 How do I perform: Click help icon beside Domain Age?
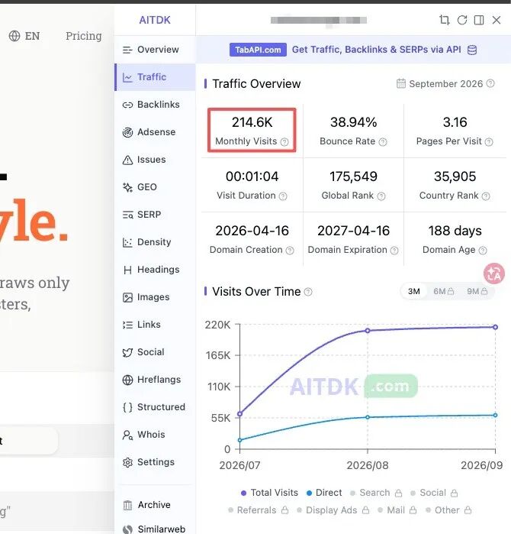pos(483,251)
